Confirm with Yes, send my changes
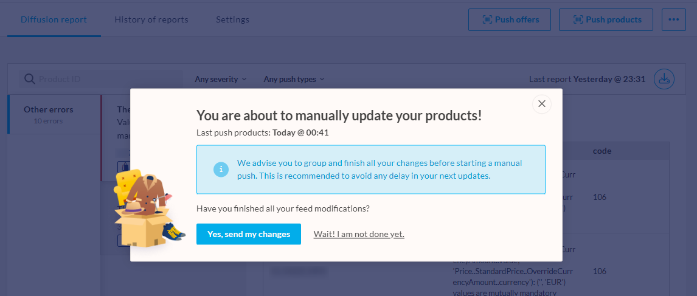Viewport: 697px width, 296px height. pos(248,234)
